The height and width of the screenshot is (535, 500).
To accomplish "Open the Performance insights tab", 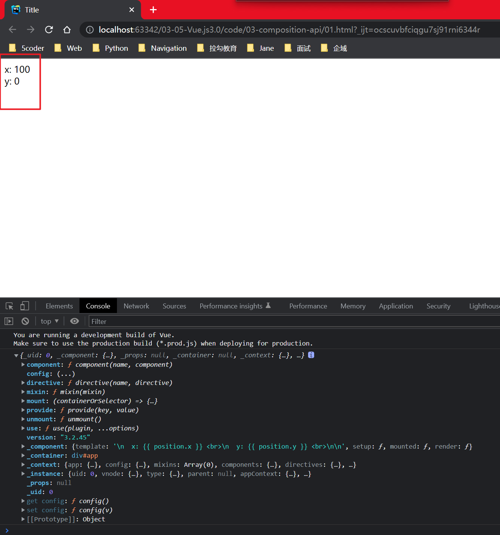I will click(235, 306).
